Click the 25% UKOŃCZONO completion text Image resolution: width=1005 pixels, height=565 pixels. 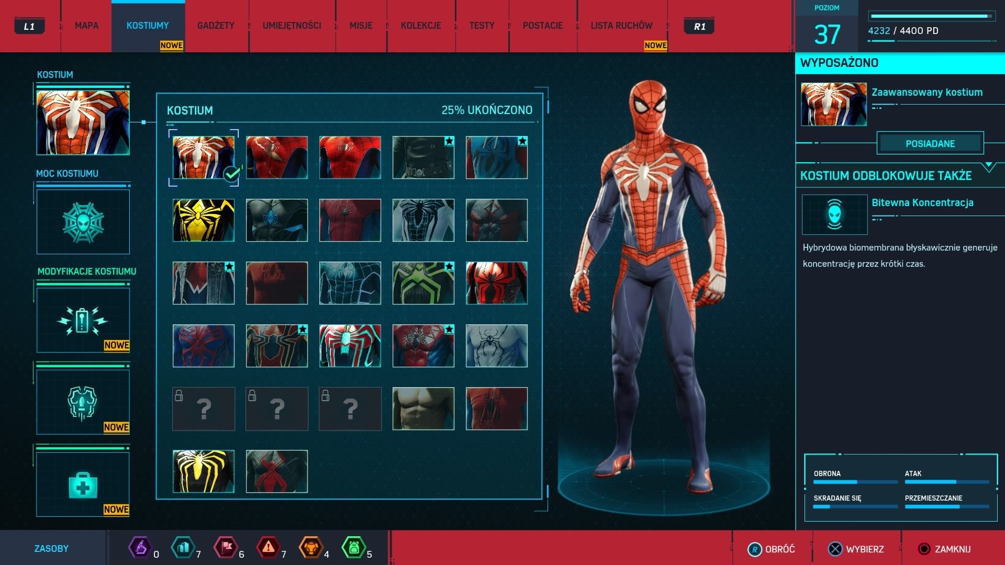tap(487, 110)
